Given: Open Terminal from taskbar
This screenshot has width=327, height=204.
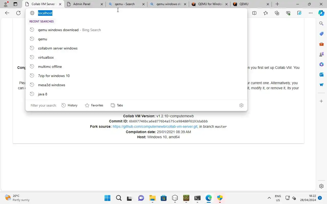Looking at the screenshot, I should [197, 198].
